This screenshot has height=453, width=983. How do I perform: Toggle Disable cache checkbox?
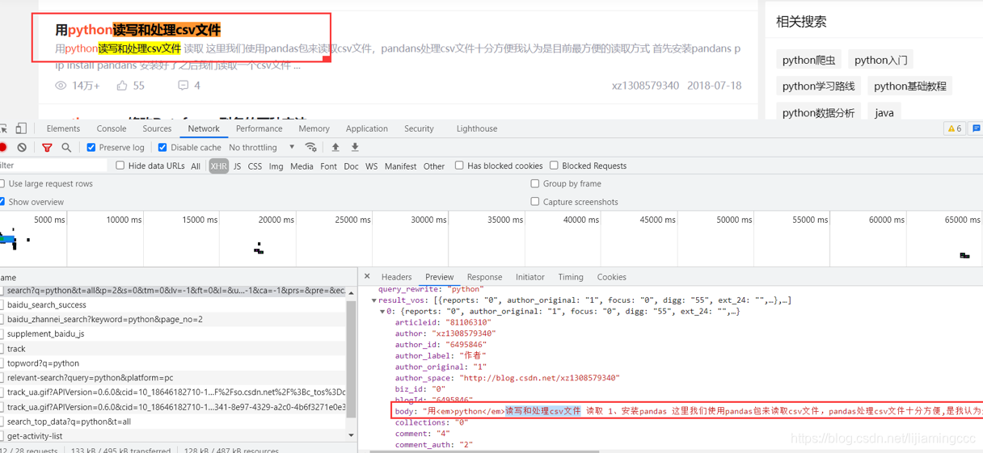click(x=162, y=148)
